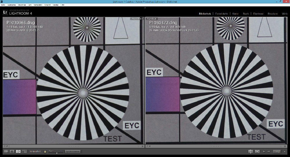This screenshot has height=157, width=290.
Task: Minimize the Lightroom window
Action: 277,1
